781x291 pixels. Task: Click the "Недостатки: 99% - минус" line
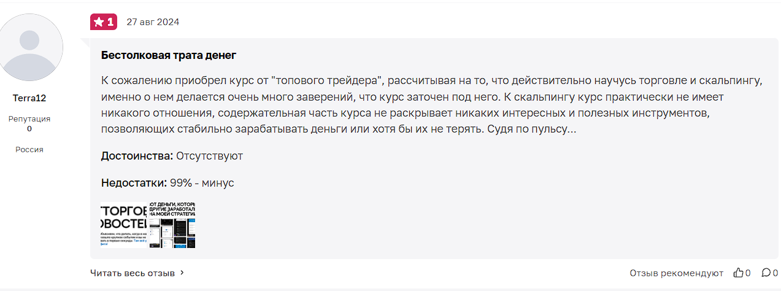tap(167, 183)
